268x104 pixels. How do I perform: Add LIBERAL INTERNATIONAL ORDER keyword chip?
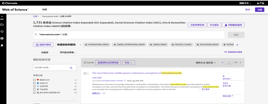point(129,45)
